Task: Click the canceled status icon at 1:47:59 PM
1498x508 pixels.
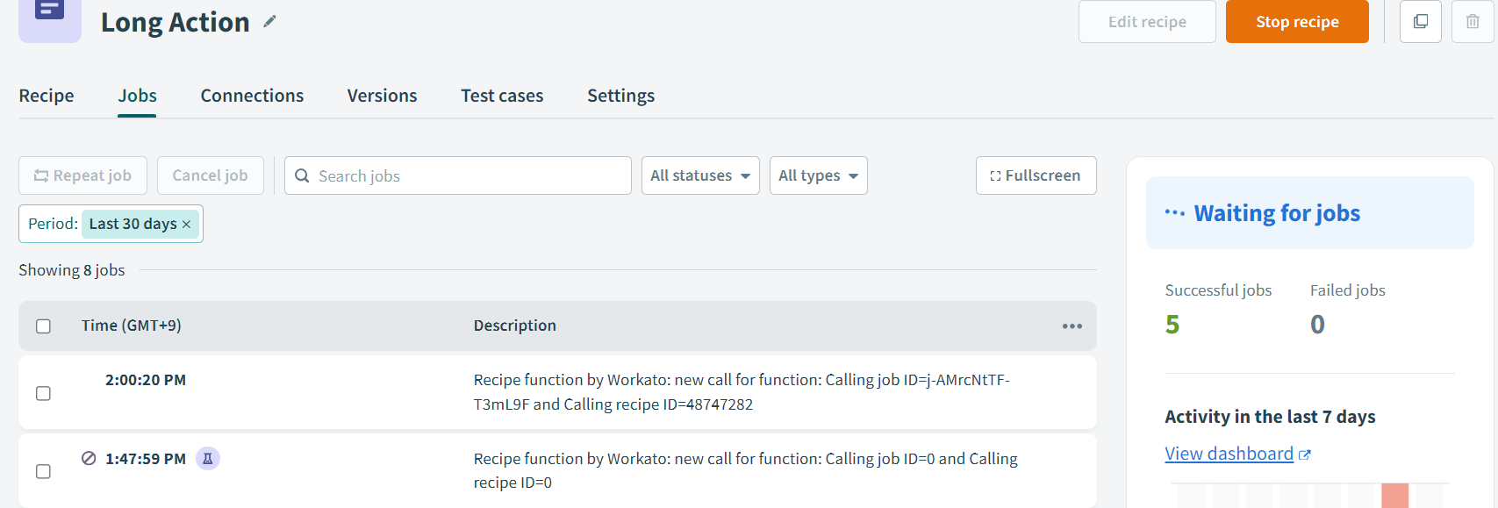Action: [89, 458]
